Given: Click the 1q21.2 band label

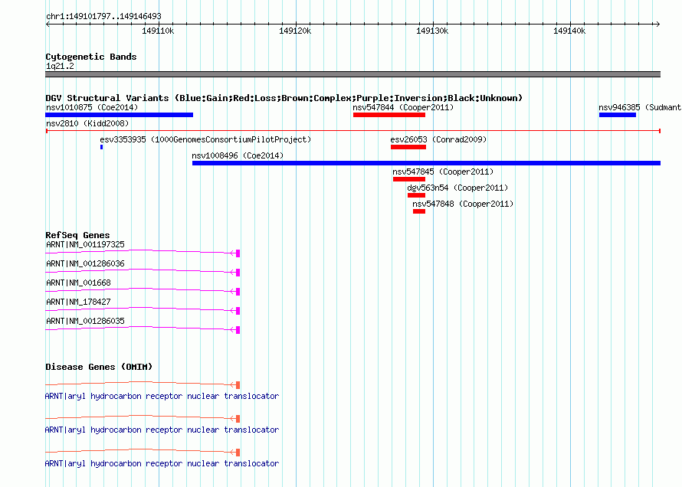Looking at the screenshot, I should pos(60,66).
